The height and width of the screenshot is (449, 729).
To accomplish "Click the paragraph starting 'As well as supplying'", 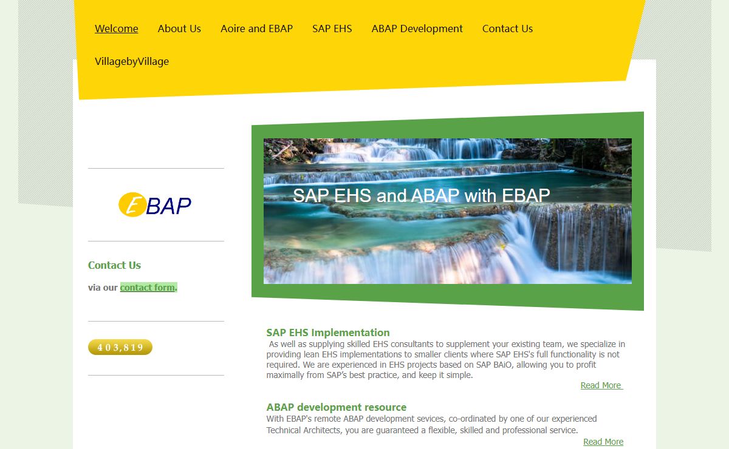I will 446,360.
